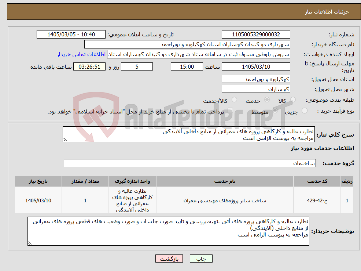Screen dimensions: 361x271
Task: Click the buyer notes textarea
Action: [168, 231]
